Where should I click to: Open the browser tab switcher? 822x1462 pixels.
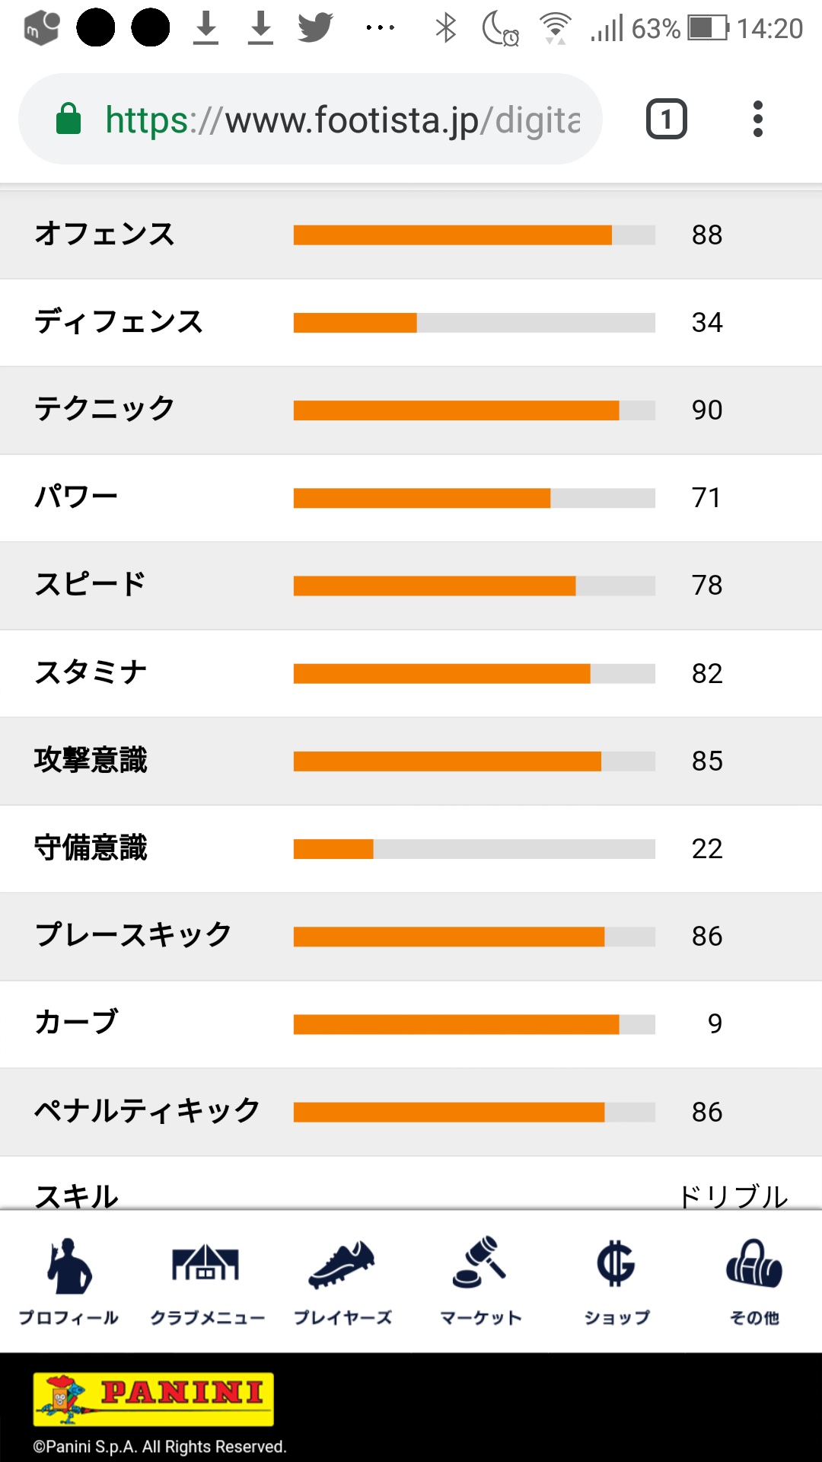coord(667,120)
